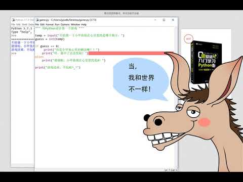
Task: Open the Options menu in game.py editor
Action: click(x=65, y=24)
